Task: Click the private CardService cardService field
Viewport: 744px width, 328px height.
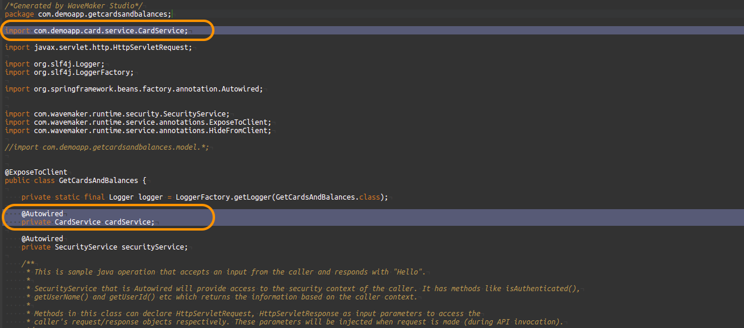Action: 88,222
